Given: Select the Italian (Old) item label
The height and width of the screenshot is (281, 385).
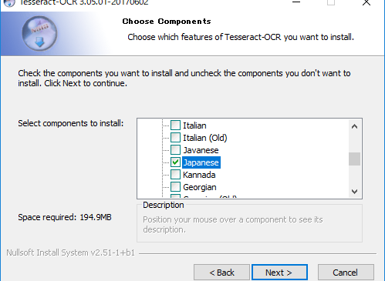Looking at the screenshot, I should [x=205, y=138].
